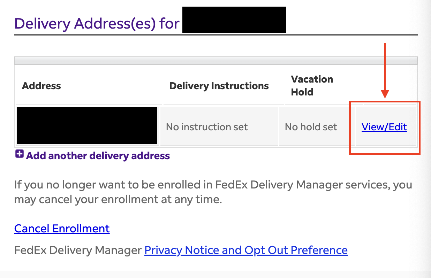This screenshot has height=278, width=431.
Task: Open the View/Edit link
Action: (384, 127)
